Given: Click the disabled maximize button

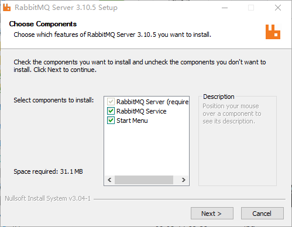Looking at the screenshot, I should click(251, 8).
